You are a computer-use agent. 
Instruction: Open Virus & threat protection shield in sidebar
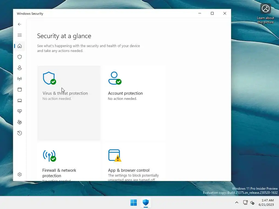(x=20, y=57)
